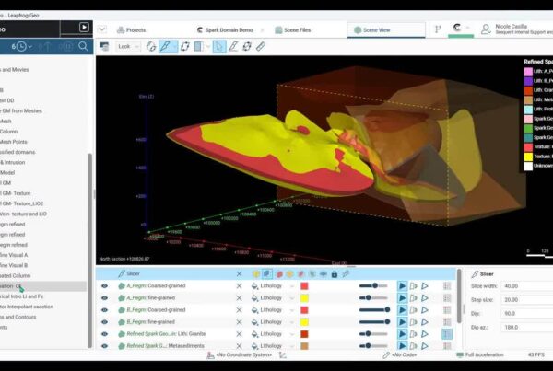Image resolution: width=553 pixels, height=371 pixels.
Task: Click the red swatch of A_Pegm Coarsed-grained
Action: (304, 286)
